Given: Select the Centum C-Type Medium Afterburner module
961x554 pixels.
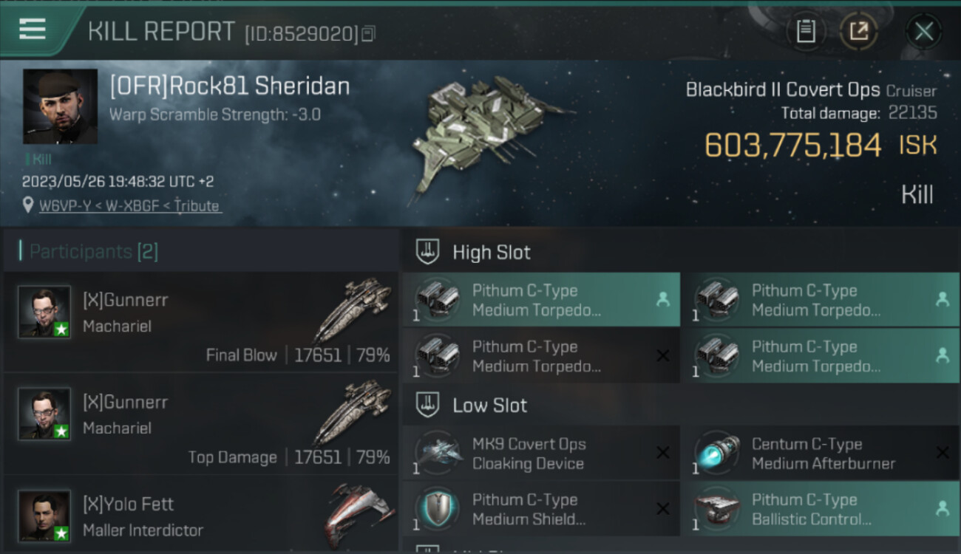Looking at the screenshot, I should click(x=821, y=454).
